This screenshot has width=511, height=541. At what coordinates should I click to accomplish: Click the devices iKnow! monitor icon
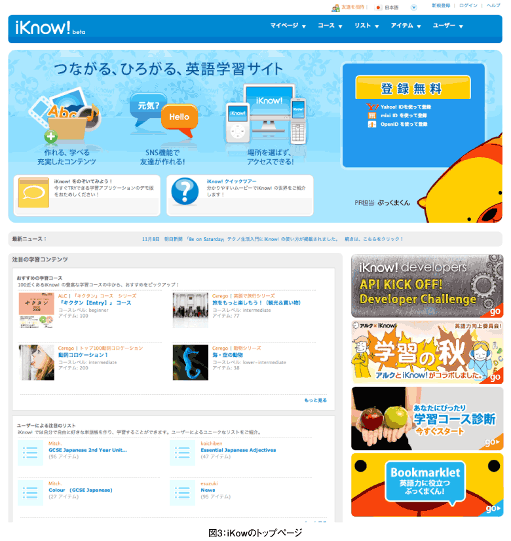point(267,114)
